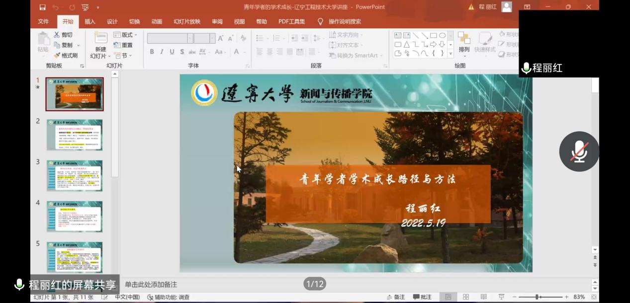
Task: Expand the Section (节) dropdown
Action: (123, 56)
